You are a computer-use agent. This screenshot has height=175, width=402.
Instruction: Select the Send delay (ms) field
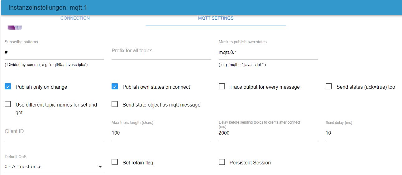[363, 133]
